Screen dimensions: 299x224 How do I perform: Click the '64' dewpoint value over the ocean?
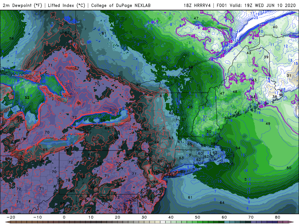222,202
